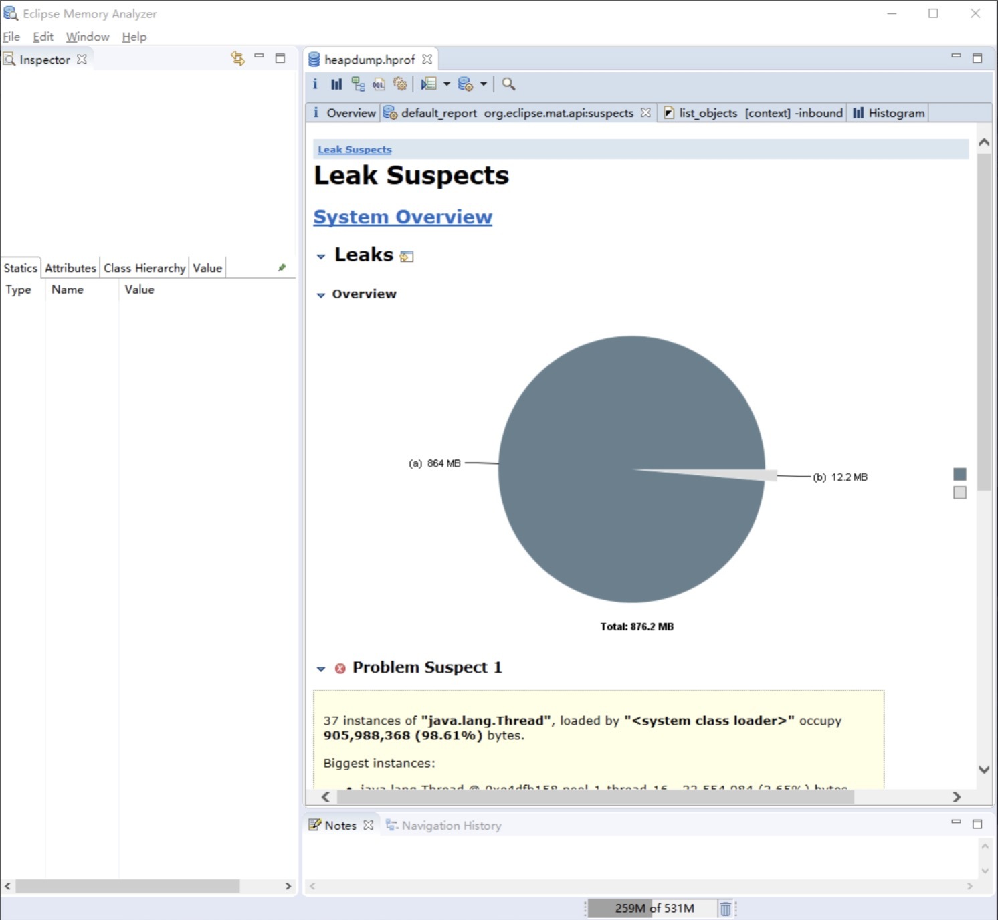Open the Window menu

(x=87, y=37)
